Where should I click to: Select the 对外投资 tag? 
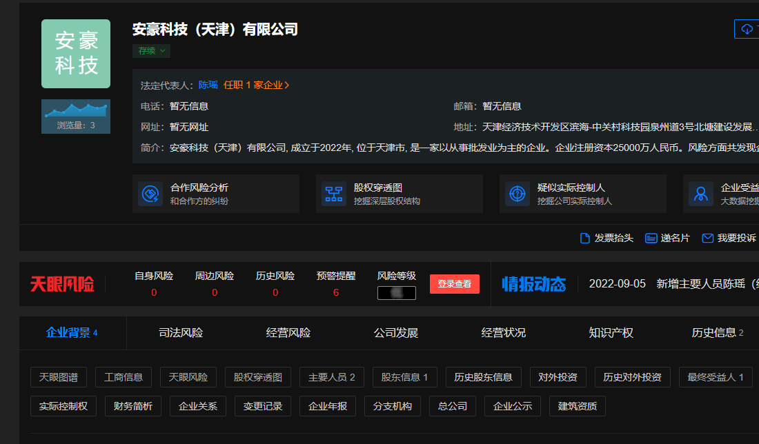tap(558, 377)
